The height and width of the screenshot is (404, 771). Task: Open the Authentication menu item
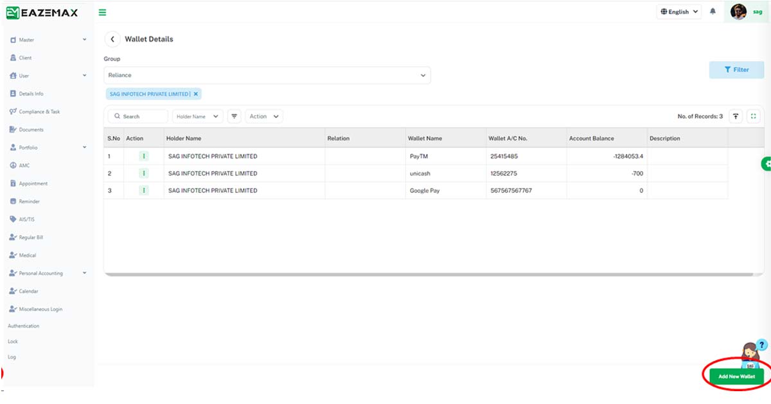click(x=23, y=326)
